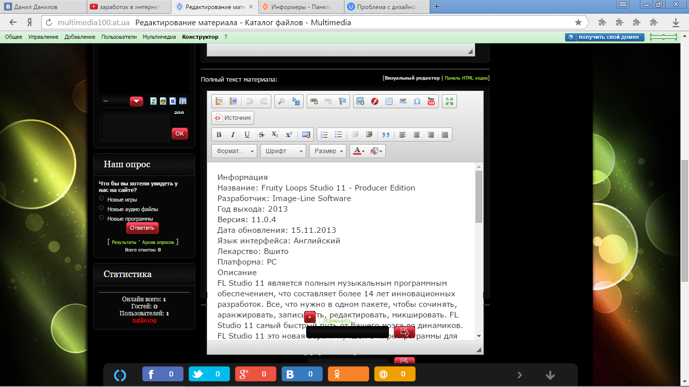Image resolution: width=689 pixels, height=387 pixels.
Task: Apply bold with the B icon
Action: point(219,135)
